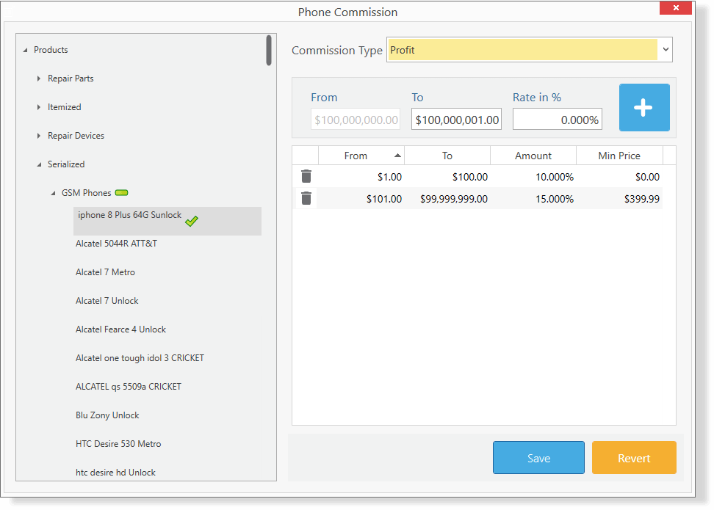Click the green checkmark on iphone 8 Plus

point(192,221)
